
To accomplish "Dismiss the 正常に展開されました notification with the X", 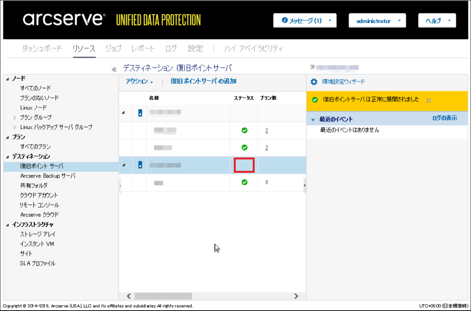I will pyautogui.click(x=428, y=100).
